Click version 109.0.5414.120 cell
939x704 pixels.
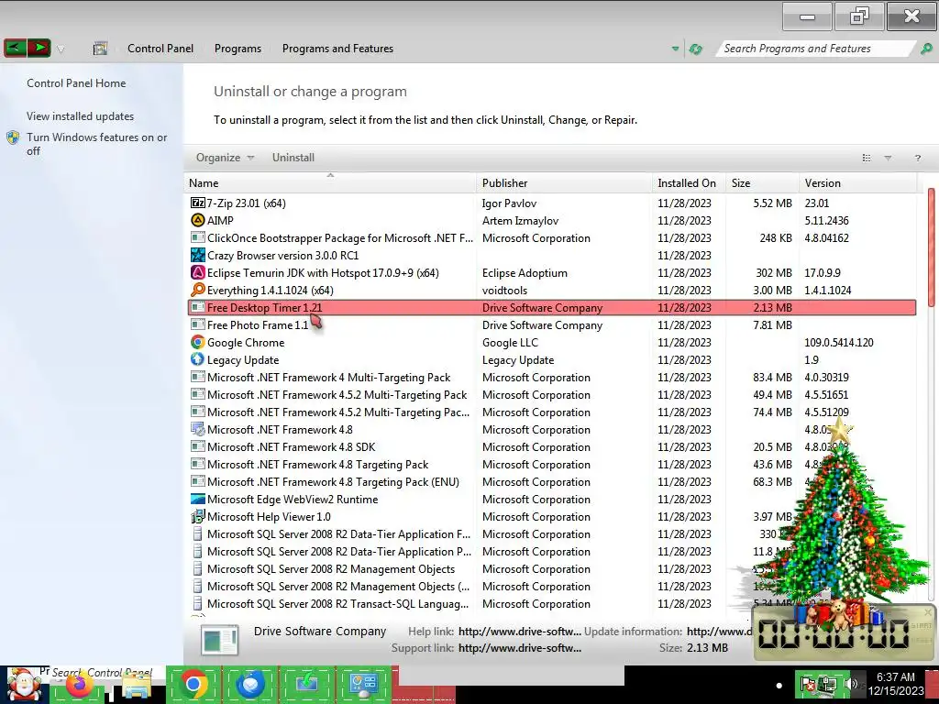pyautogui.click(x=838, y=343)
